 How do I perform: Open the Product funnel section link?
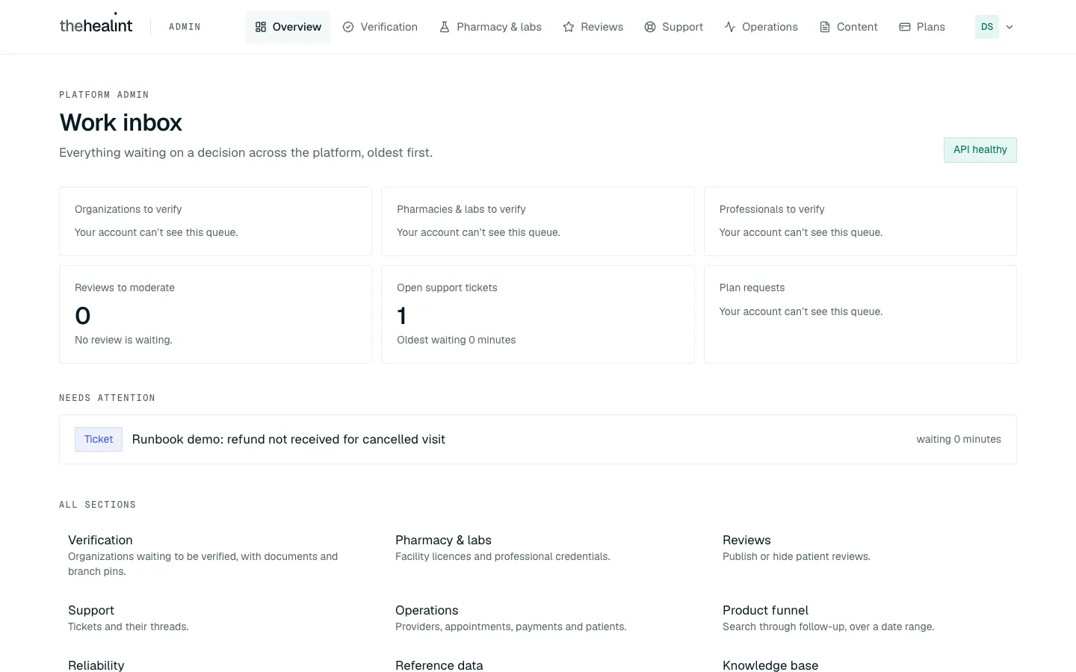[x=765, y=610]
